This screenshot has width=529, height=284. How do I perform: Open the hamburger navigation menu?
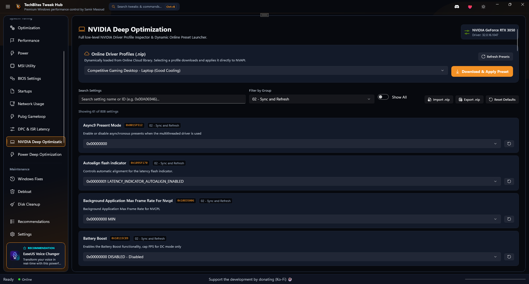(x=8, y=7)
